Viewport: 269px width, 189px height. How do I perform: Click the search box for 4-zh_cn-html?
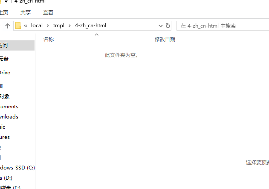[x=222, y=25]
